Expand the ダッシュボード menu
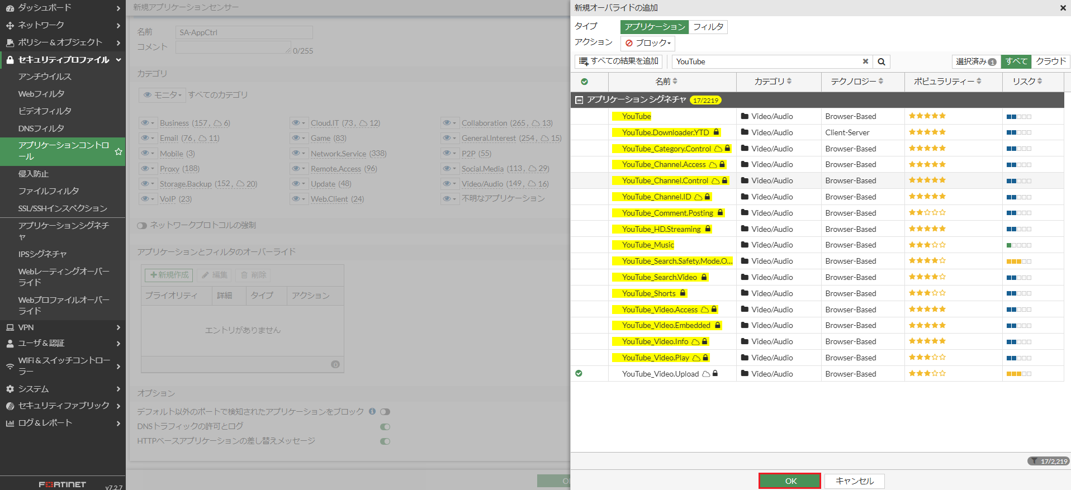The height and width of the screenshot is (490, 1071). click(x=63, y=8)
